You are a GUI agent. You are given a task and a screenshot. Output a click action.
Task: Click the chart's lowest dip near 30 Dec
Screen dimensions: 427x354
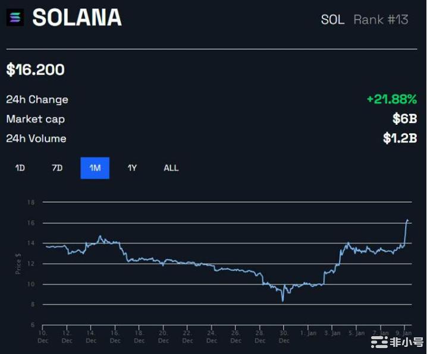[x=282, y=301]
